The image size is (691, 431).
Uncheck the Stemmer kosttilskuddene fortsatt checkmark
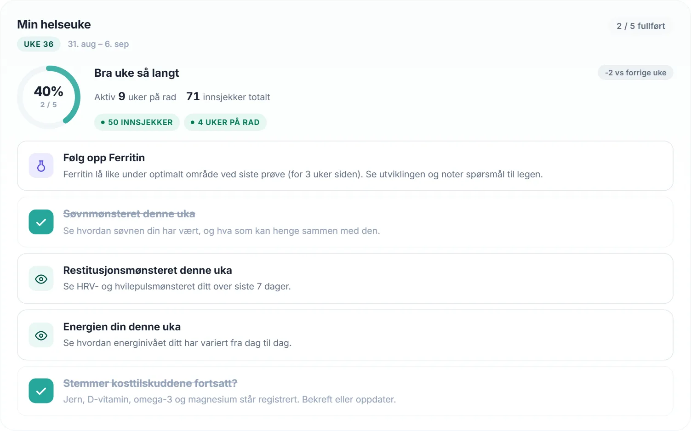41,391
